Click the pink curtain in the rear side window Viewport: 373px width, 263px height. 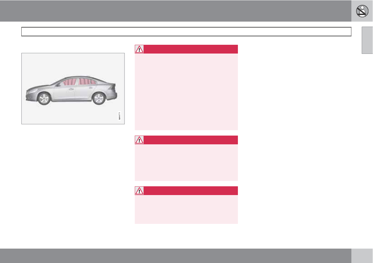pos(84,82)
